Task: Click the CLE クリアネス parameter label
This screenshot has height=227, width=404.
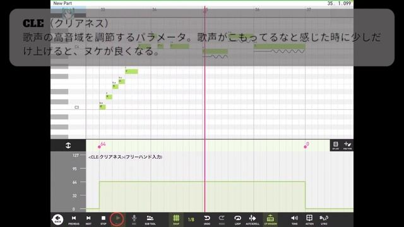Action: coord(125,157)
